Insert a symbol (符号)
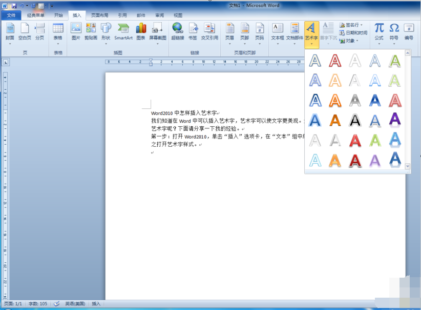 [x=394, y=33]
